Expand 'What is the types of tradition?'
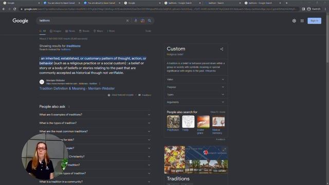This screenshot has width=329, height=185. click(x=95, y=123)
